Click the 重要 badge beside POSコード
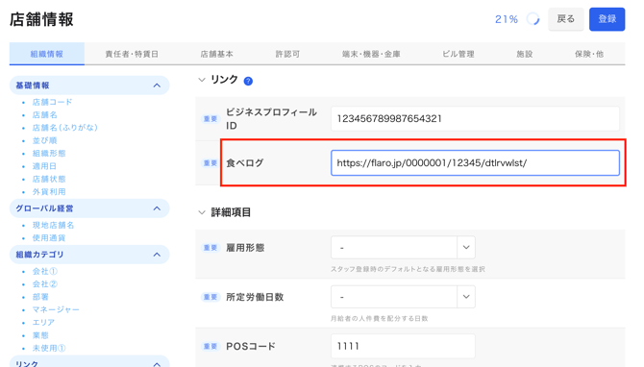The width and height of the screenshot is (644, 367). pyautogui.click(x=211, y=347)
